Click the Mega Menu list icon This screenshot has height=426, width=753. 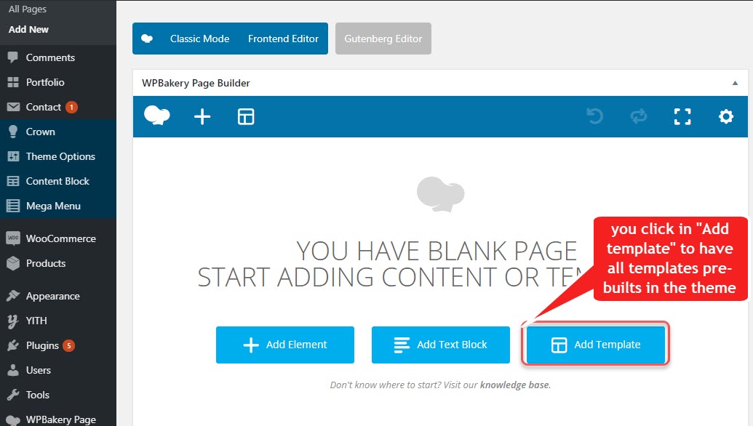click(13, 206)
